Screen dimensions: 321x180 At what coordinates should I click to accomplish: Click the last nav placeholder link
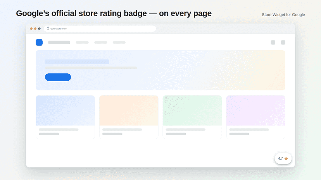119,42
